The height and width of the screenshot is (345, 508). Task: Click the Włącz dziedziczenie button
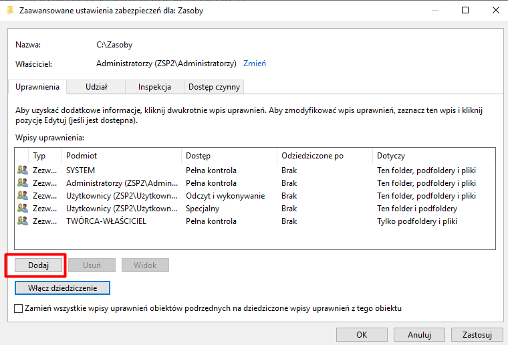pos(62,288)
